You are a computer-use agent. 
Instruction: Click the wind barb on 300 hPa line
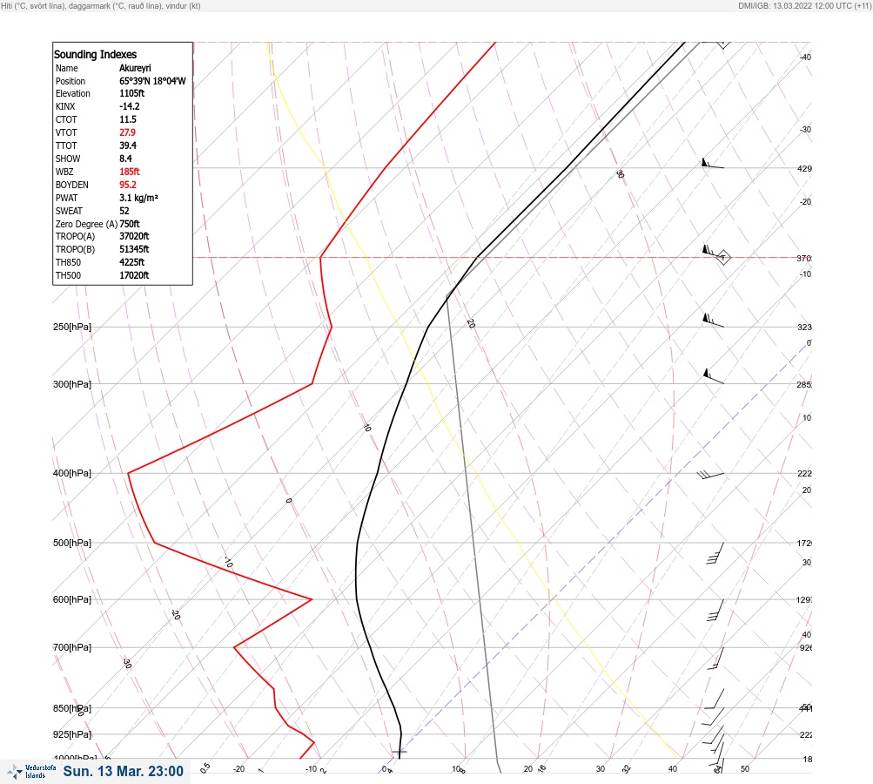tap(713, 376)
